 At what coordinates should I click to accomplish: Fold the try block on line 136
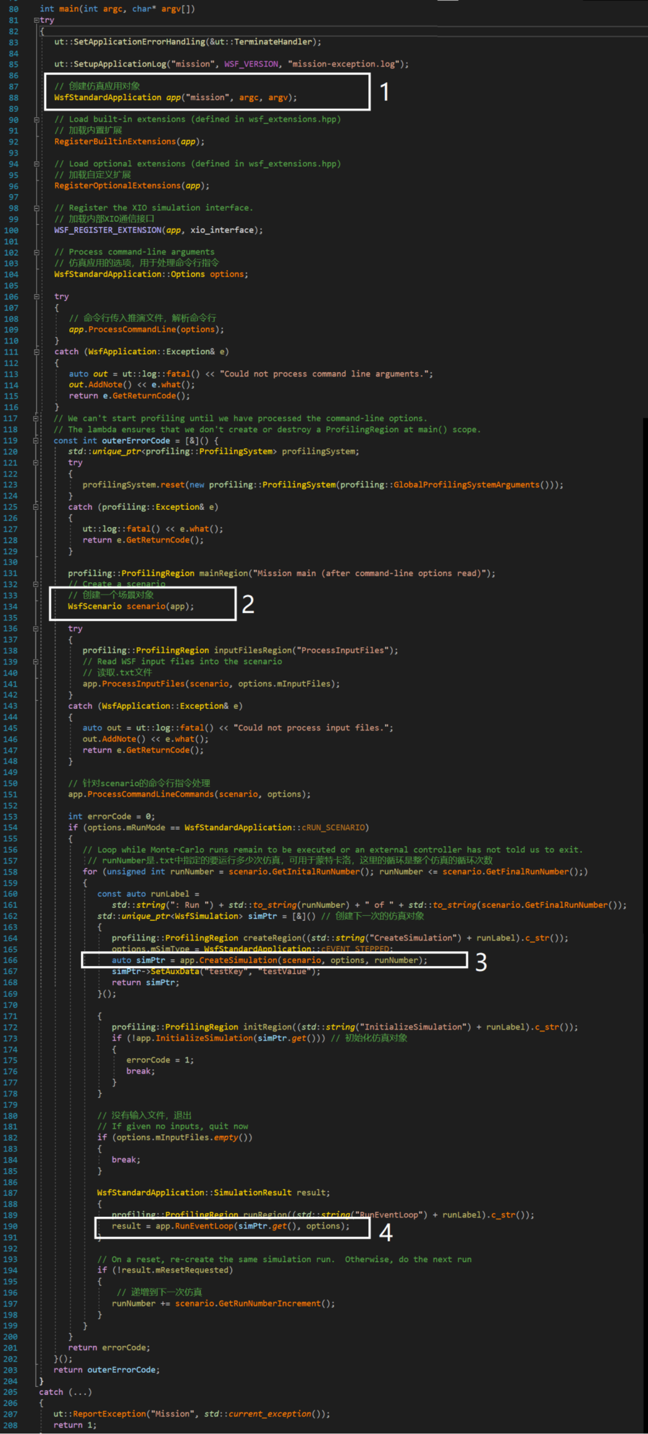pyautogui.click(x=36, y=629)
